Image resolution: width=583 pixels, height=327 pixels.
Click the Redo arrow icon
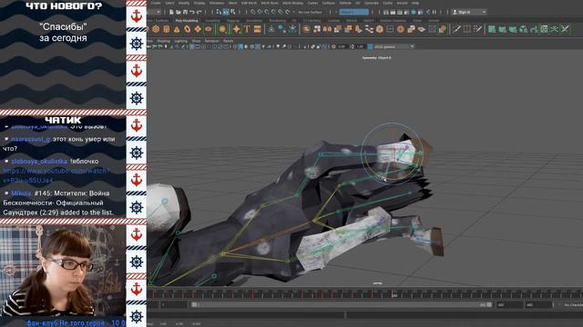(199, 12)
